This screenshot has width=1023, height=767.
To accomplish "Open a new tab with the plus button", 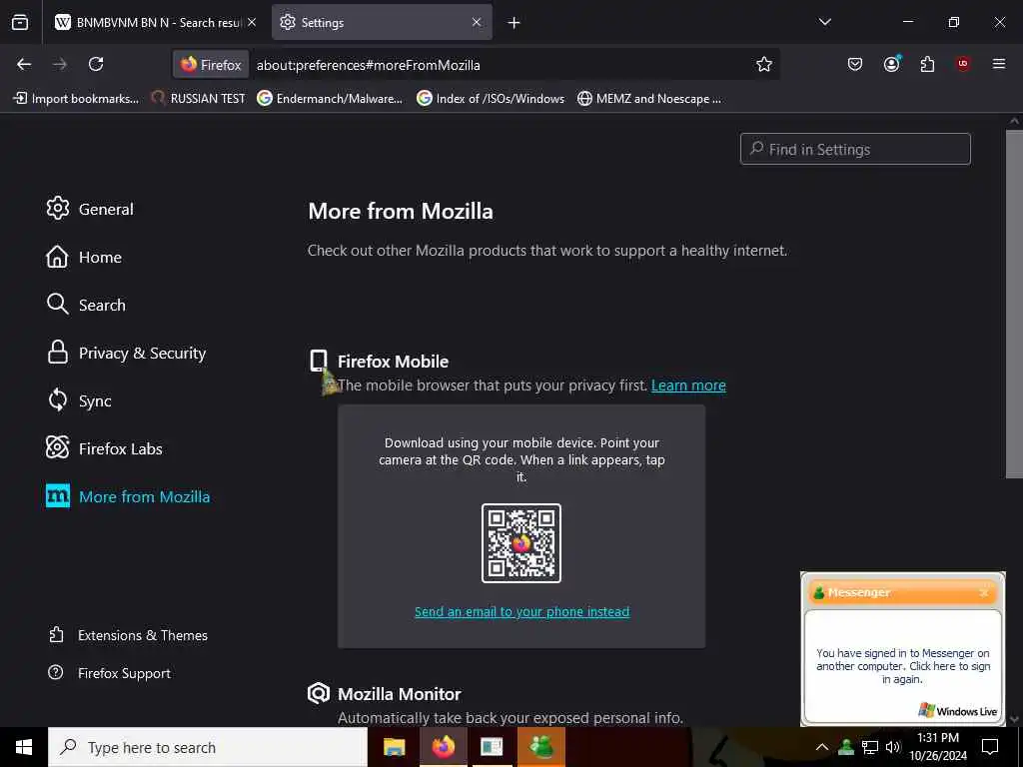I will coord(514,23).
